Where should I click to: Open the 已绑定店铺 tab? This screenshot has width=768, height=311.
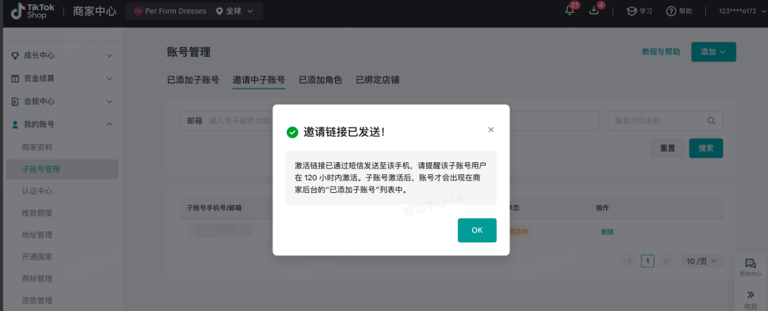pos(377,80)
